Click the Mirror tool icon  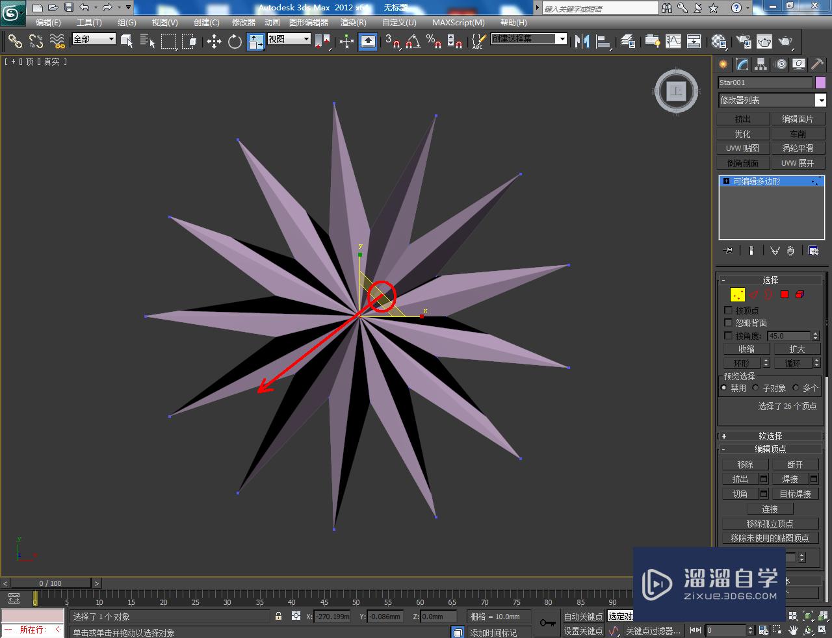pos(582,42)
